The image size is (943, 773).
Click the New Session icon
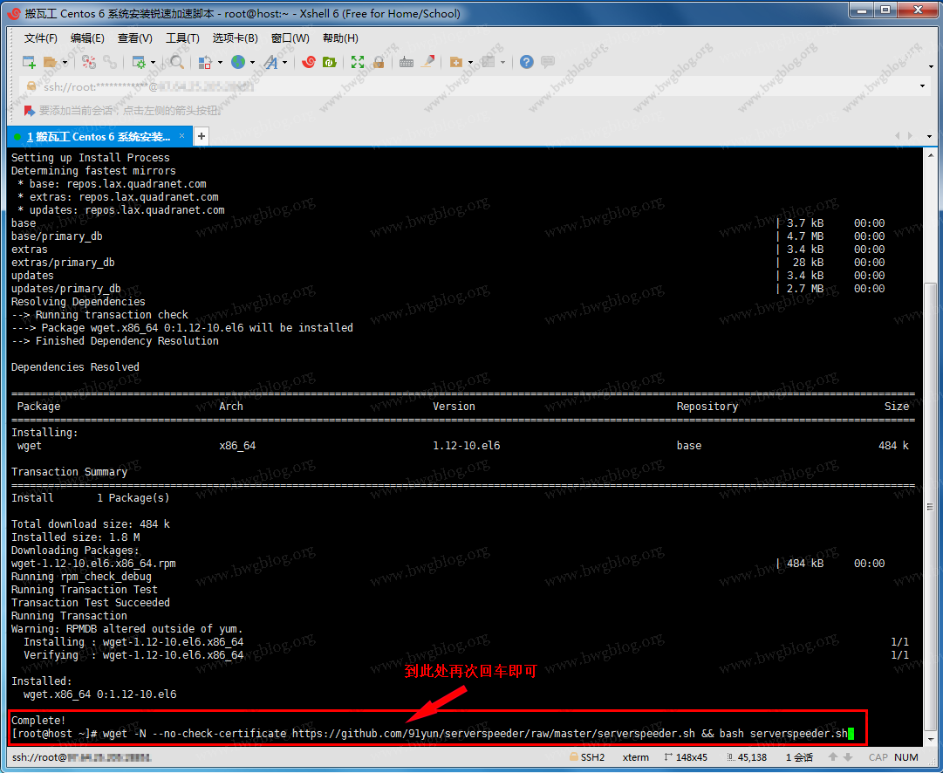29,62
